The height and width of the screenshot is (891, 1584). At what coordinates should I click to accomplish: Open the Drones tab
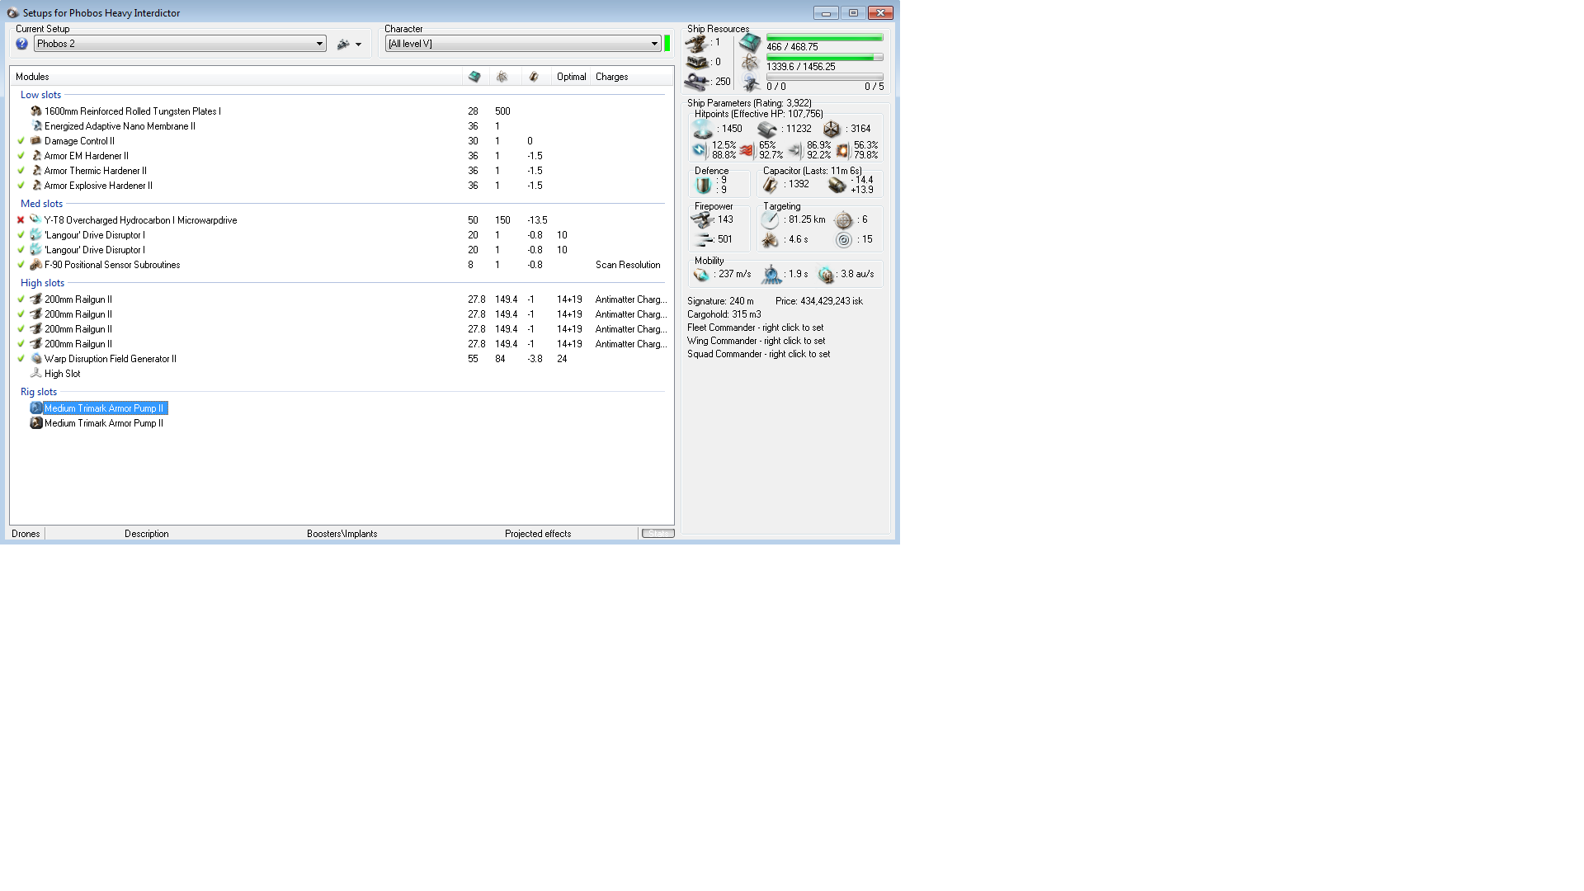click(x=26, y=534)
